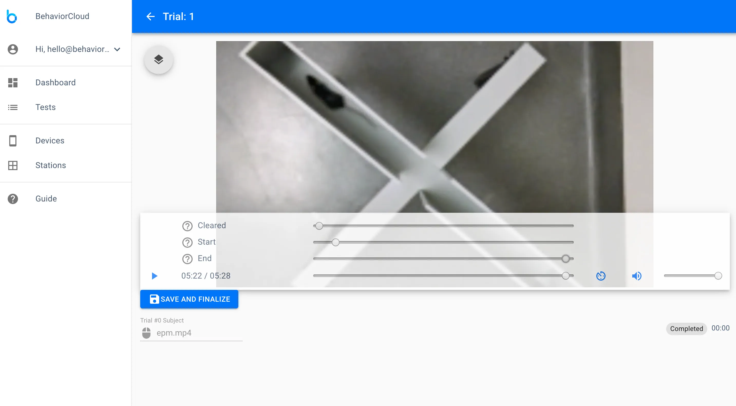Click the Completed status chip

coord(686,329)
